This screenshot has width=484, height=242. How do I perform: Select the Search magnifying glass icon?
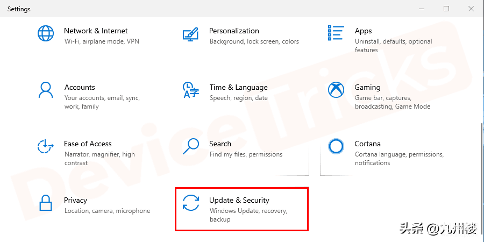click(x=191, y=146)
